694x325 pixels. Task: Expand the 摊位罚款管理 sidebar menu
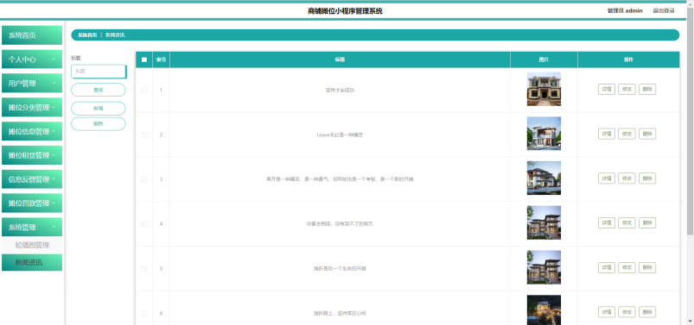pyautogui.click(x=32, y=203)
